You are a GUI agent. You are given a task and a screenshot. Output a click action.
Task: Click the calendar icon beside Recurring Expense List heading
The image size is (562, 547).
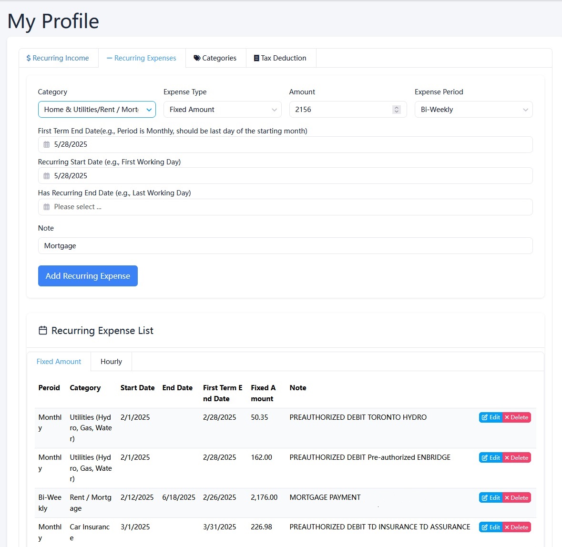pyautogui.click(x=42, y=330)
